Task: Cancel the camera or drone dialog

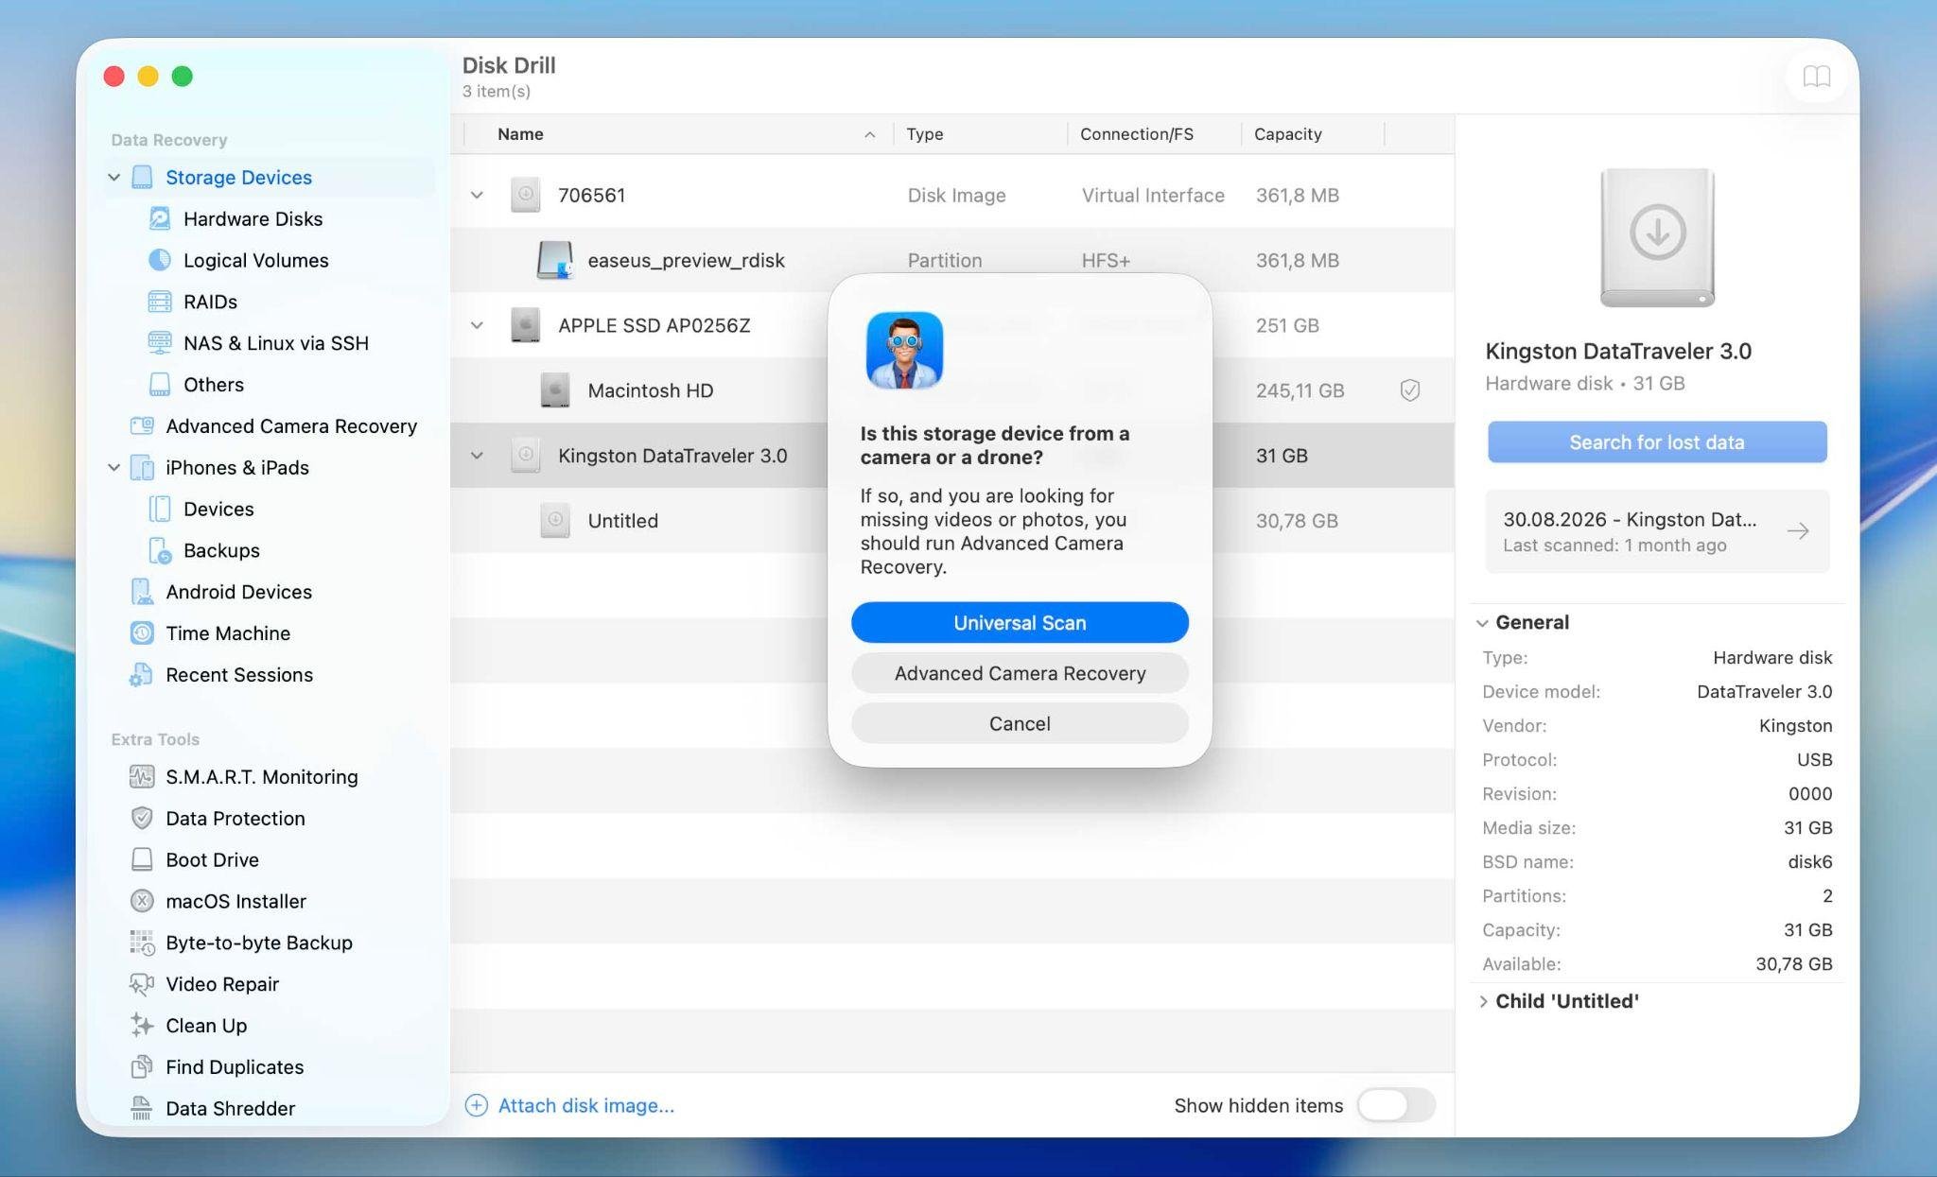Action: coord(1020,723)
